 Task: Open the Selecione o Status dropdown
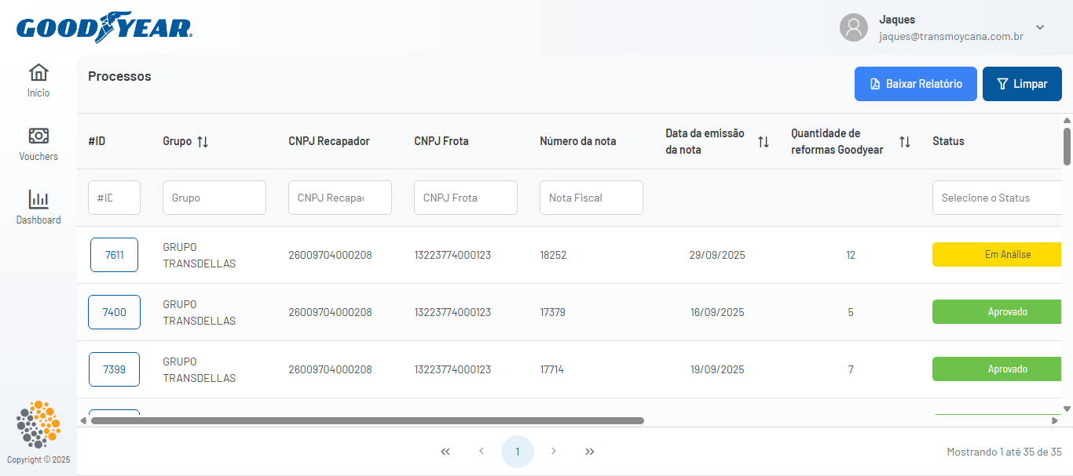(x=998, y=198)
